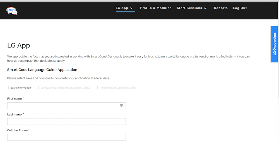Select step 3 References & Supporting Docs
The image size is (279, 143).
click(x=116, y=88)
